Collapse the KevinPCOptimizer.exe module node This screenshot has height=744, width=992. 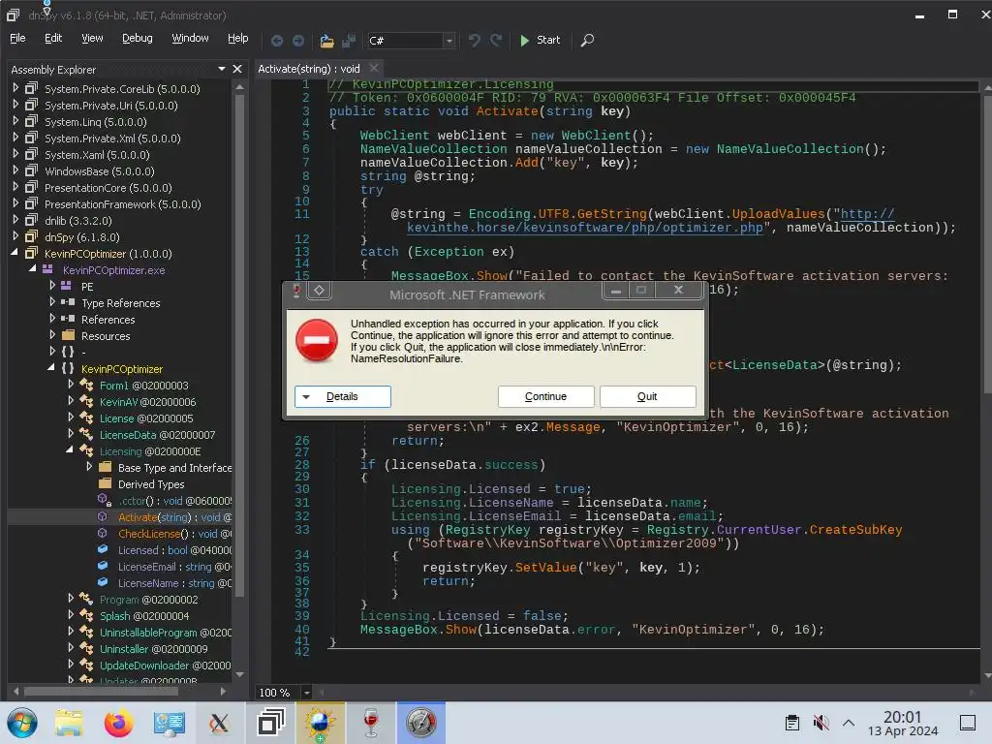[x=32, y=269]
